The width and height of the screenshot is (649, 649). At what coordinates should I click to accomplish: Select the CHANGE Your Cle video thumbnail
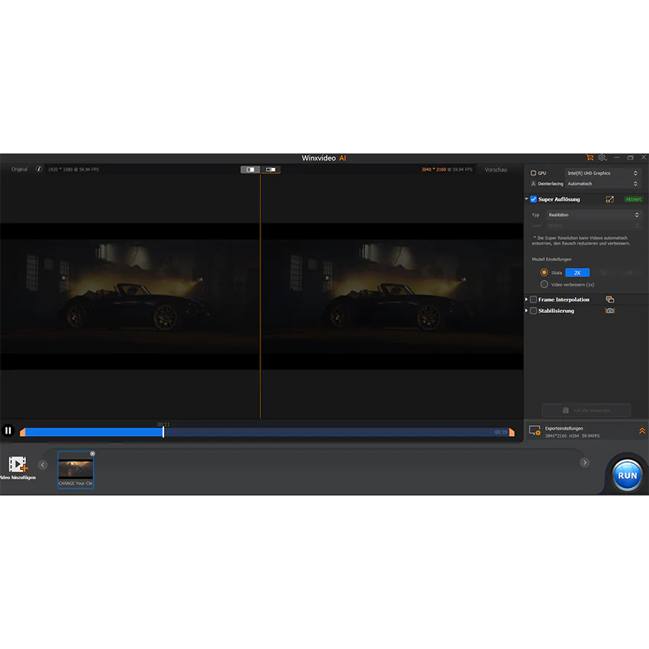point(76,470)
